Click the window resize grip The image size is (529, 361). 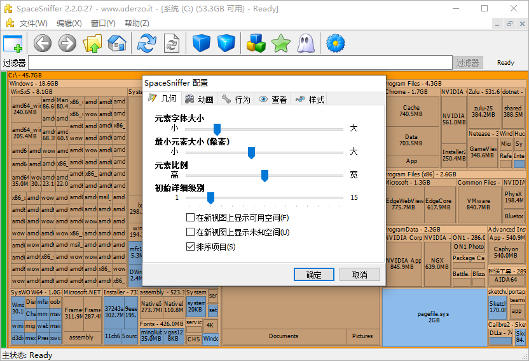coord(525,357)
